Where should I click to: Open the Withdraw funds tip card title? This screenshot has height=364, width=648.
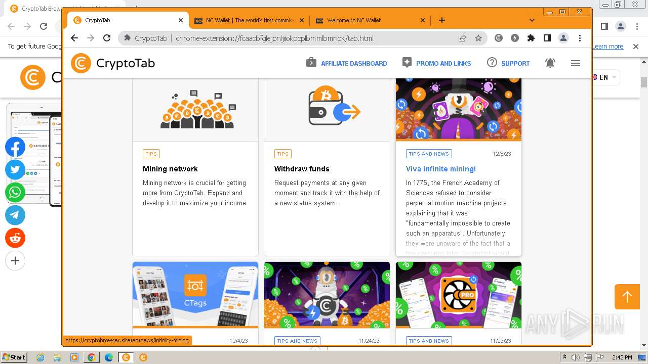pos(302,169)
